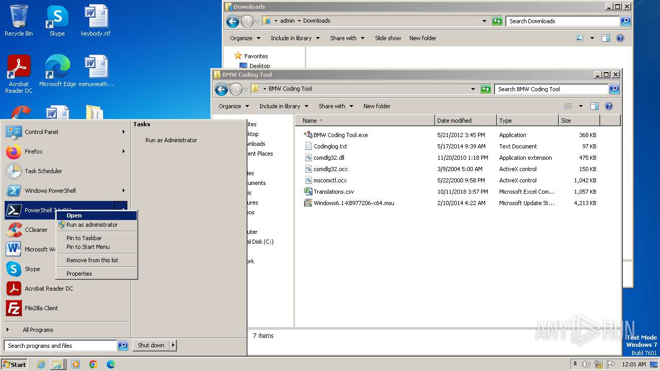
Task: Click Slide show in Downloads window
Action: point(388,38)
